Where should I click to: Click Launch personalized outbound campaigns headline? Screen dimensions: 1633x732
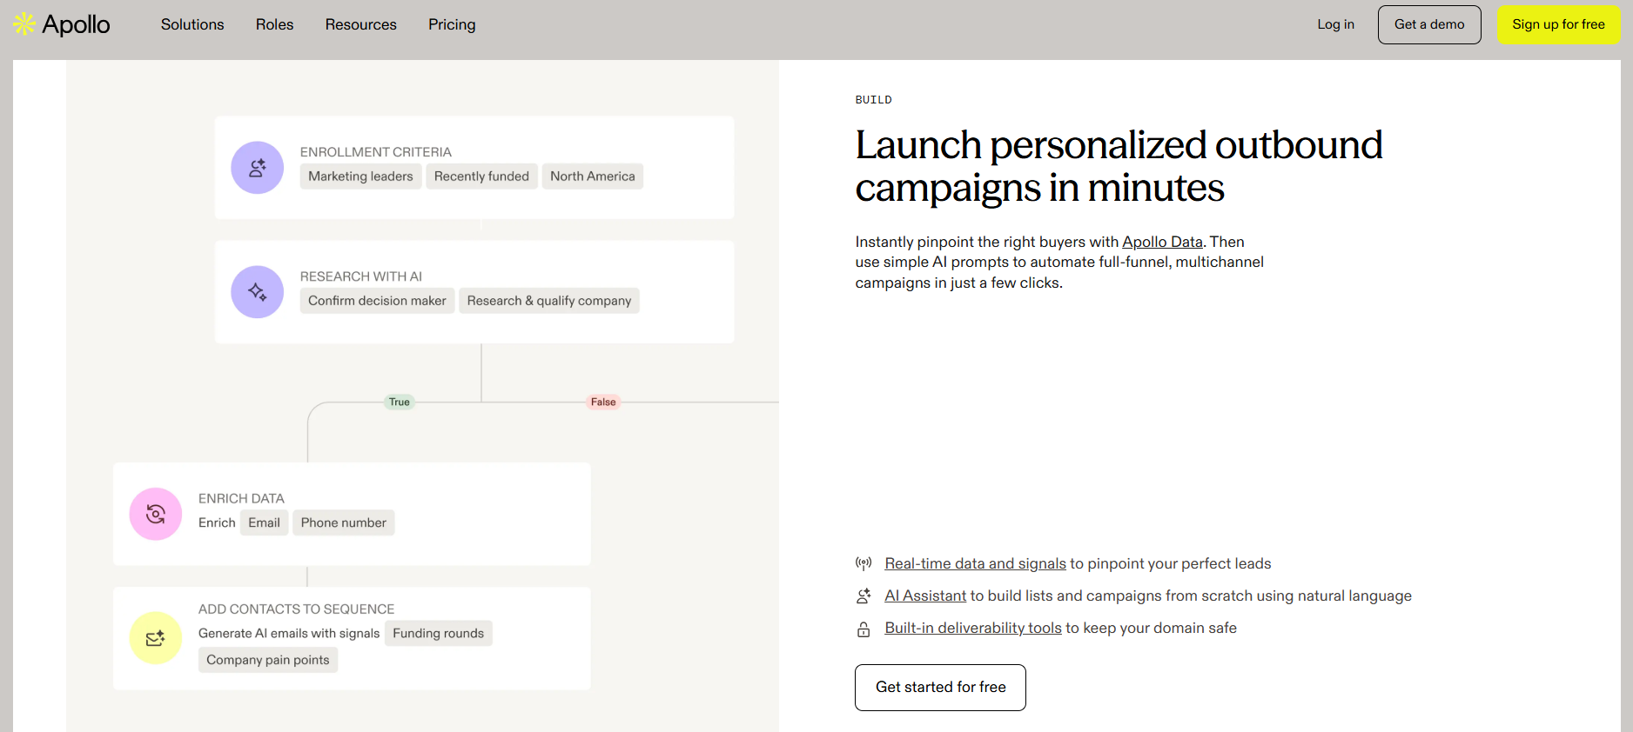pos(1119,166)
